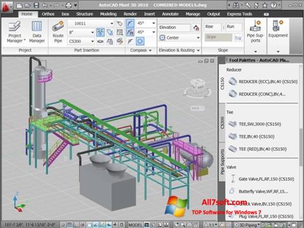Switch to the Orthos ribbon tab
Image resolution: width=304 pixels, height=228 pixels.
tap(48, 14)
